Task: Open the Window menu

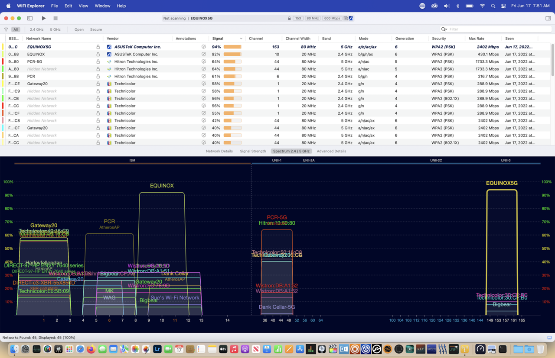Action: pos(102,6)
